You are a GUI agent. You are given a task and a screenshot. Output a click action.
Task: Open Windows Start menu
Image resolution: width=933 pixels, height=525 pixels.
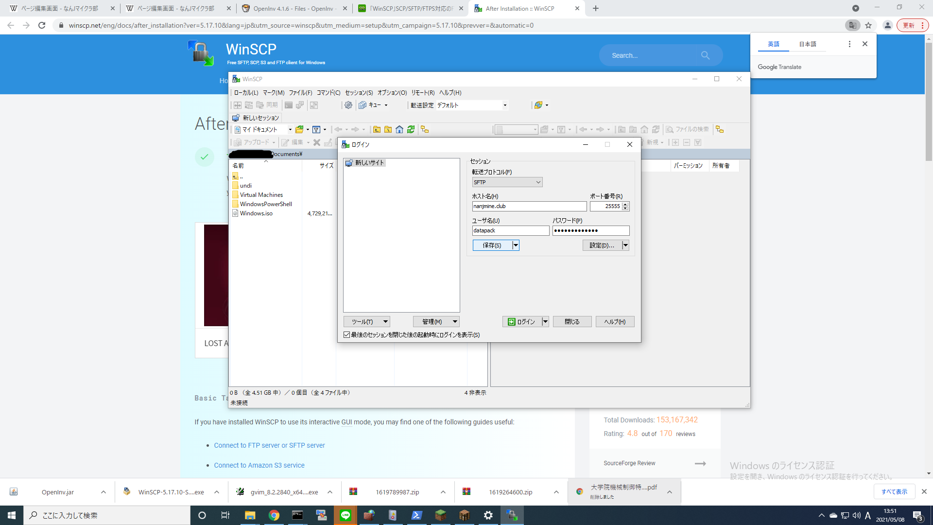[x=12, y=515]
